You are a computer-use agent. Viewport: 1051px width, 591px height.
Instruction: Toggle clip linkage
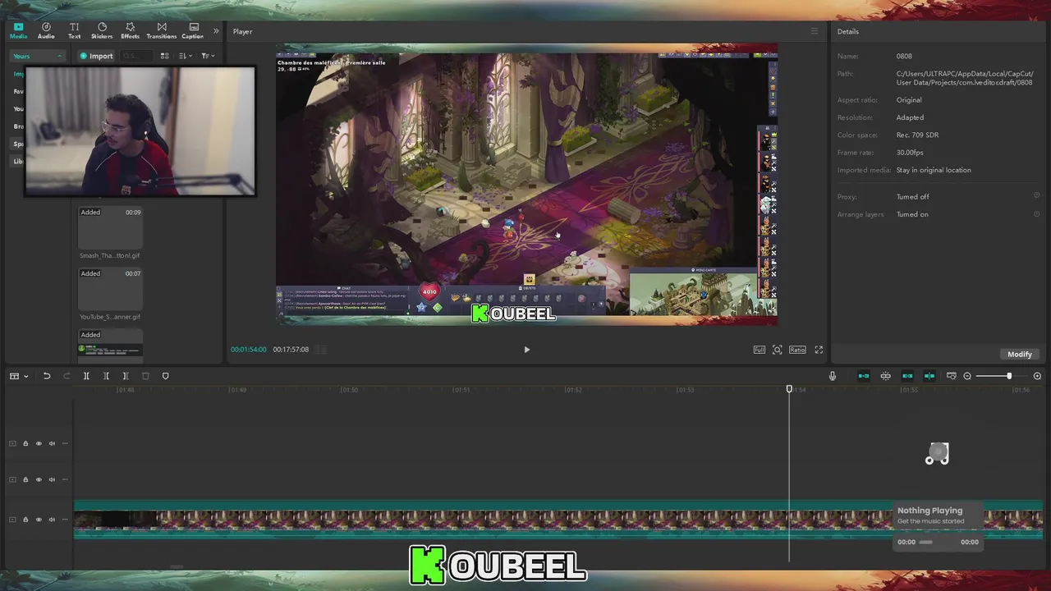(x=907, y=376)
